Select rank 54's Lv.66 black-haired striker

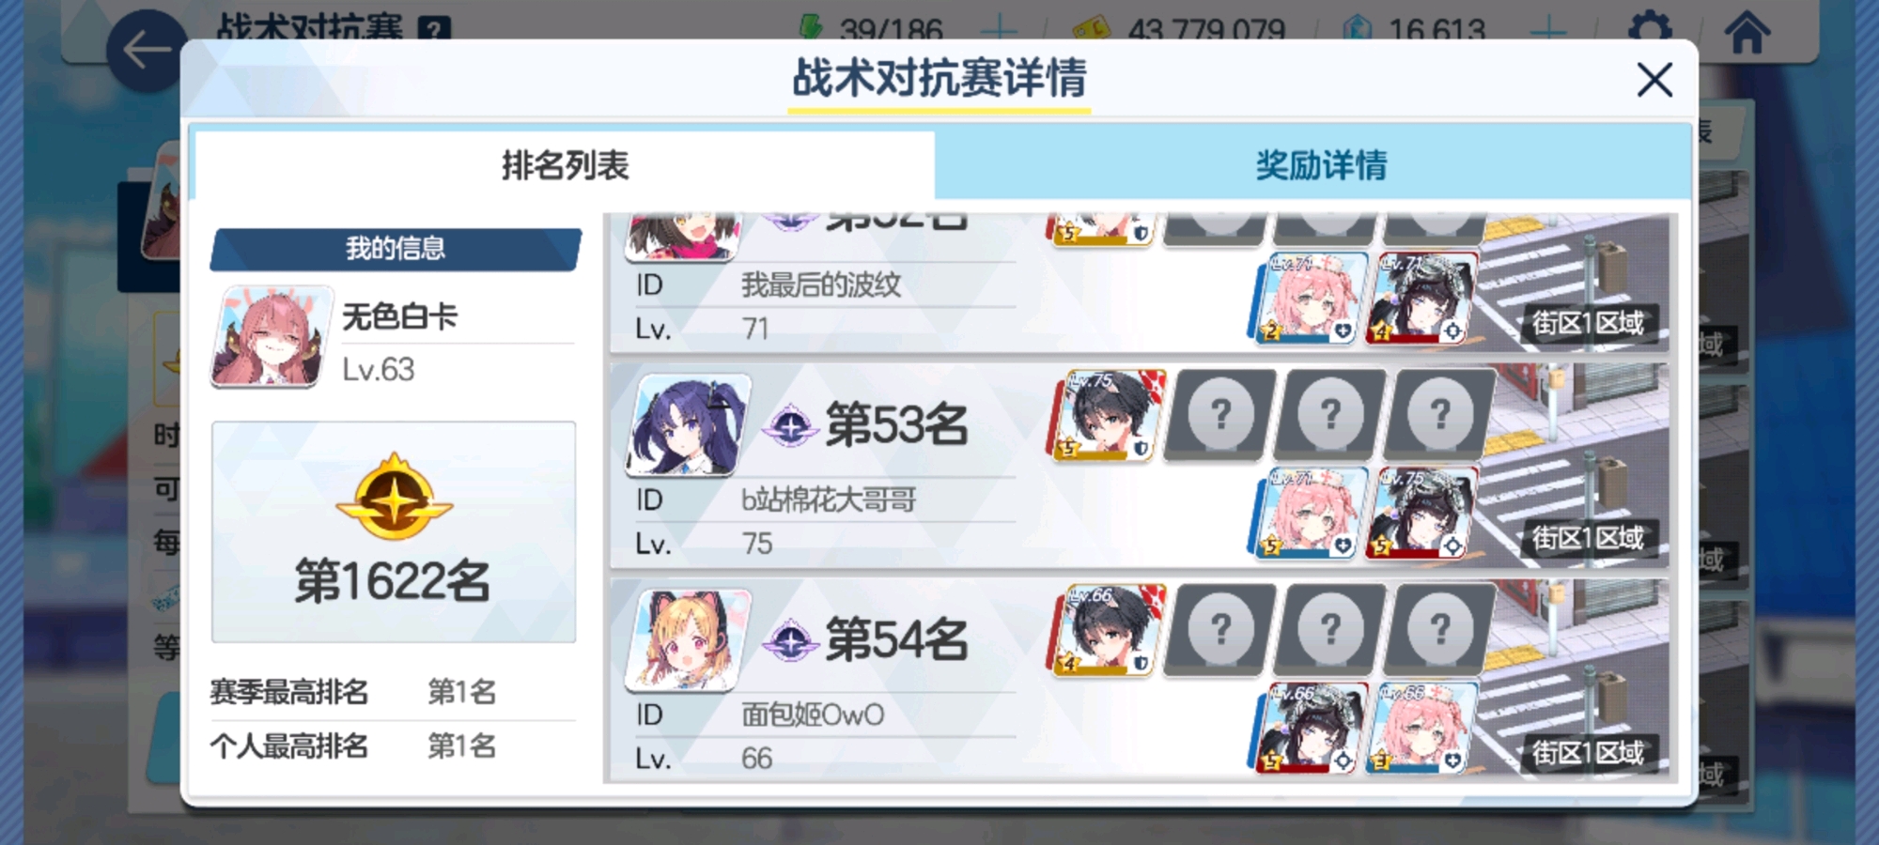[x=1107, y=630]
